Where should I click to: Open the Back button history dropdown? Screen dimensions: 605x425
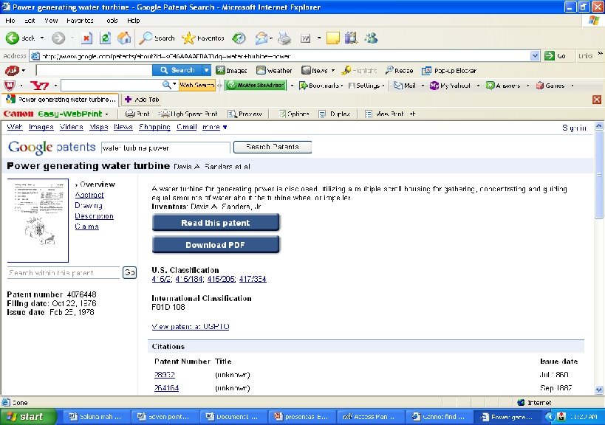(42, 38)
